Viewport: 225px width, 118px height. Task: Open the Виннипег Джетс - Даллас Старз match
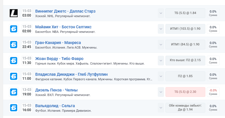65,11
